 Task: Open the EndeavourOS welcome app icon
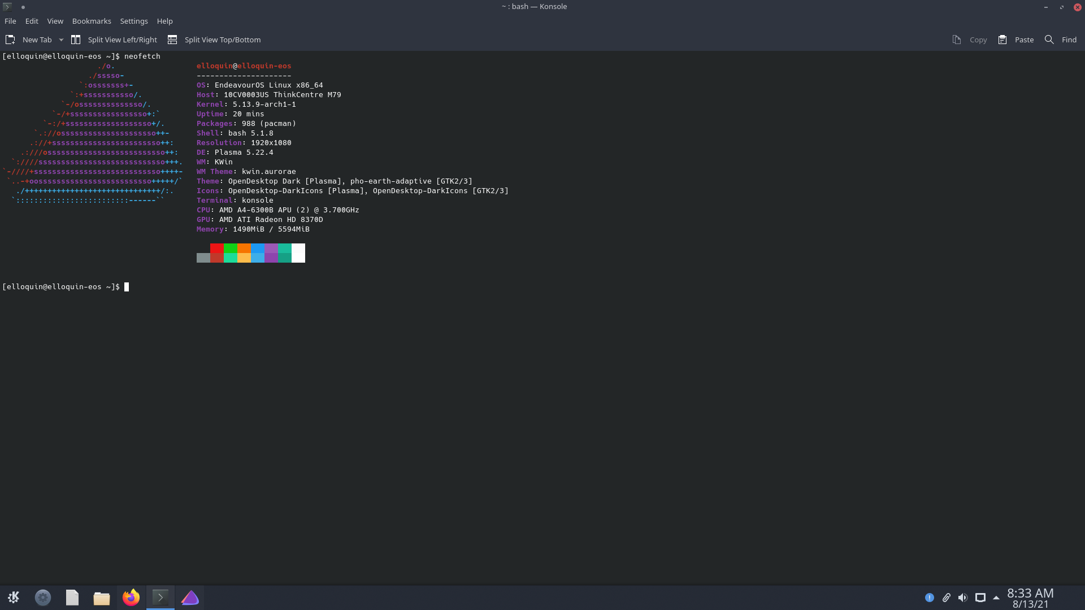tap(189, 597)
